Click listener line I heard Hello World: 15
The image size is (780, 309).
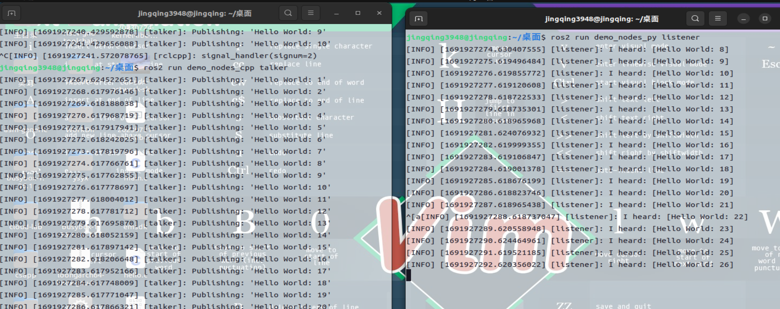point(570,133)
